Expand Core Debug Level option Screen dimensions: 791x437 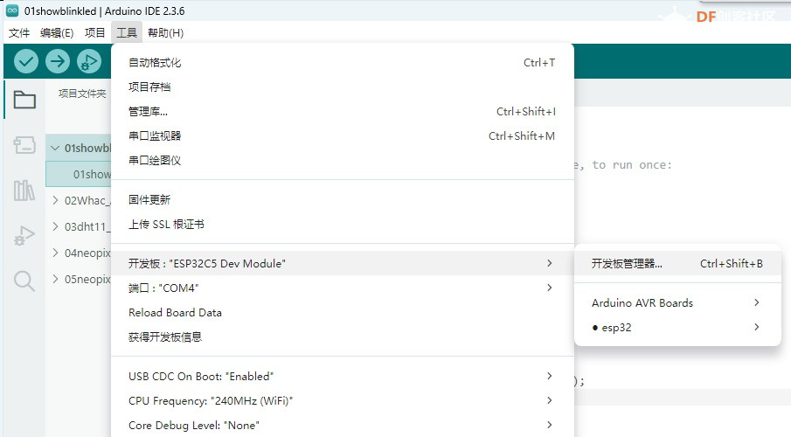343,426
